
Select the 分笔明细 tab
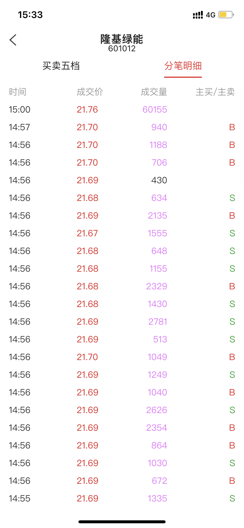pyautogui.click(x=183, y=66)
